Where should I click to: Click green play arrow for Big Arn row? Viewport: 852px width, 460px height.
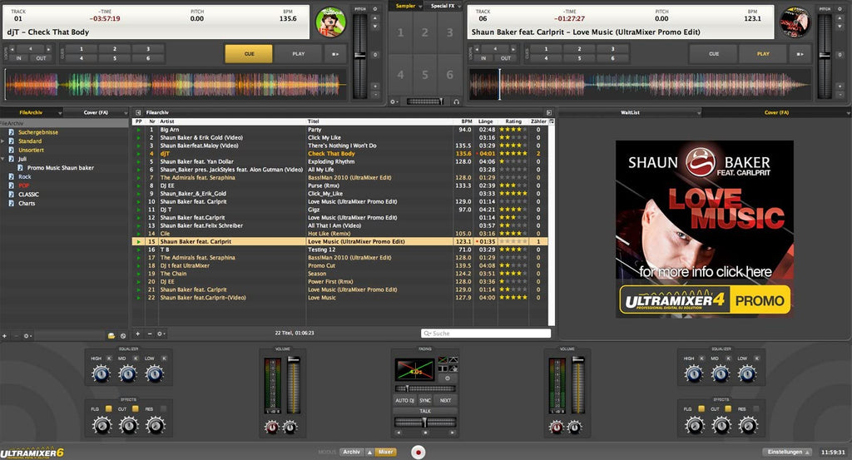pos(139,130)
